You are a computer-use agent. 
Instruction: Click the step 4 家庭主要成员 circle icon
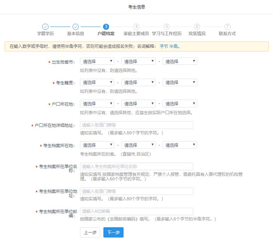tap(136, 27)
